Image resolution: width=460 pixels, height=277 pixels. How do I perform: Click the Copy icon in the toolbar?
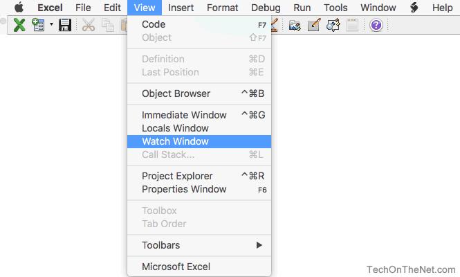pyautogui.click(x=107, y=25)
